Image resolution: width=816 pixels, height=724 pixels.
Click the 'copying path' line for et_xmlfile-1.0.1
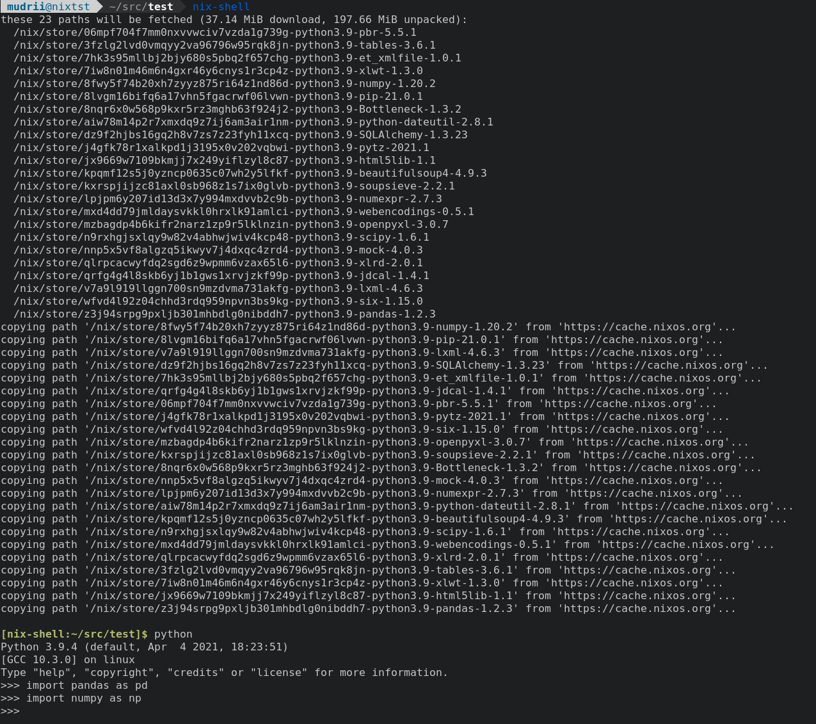[381, 378]
